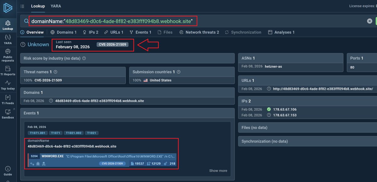The image size is (377, 182).
Task: Click skull icon in WINWORD process row
Action: [44, 164]
